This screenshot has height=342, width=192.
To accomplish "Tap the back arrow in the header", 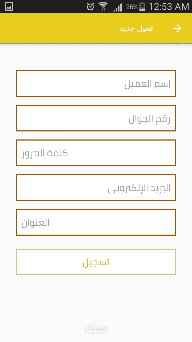I will coord(177,28).
